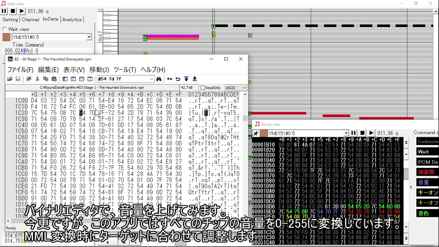Open file icon in BZ editor toolbar
Screen dimensions: 439x247
coord(10,79)
